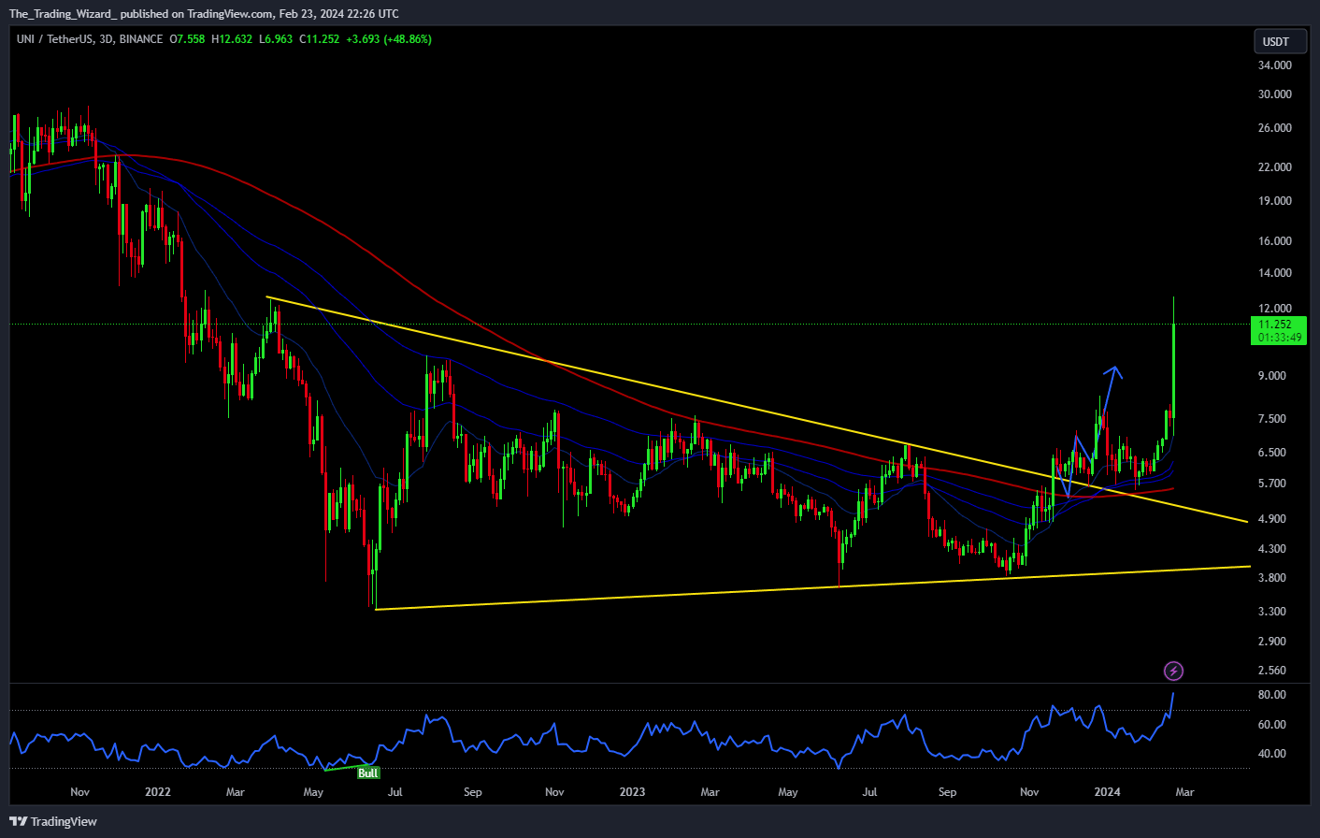Click the 30.000 price axis label
The height and width of the screenshot is (838, 1320).
click(1275, 94)
